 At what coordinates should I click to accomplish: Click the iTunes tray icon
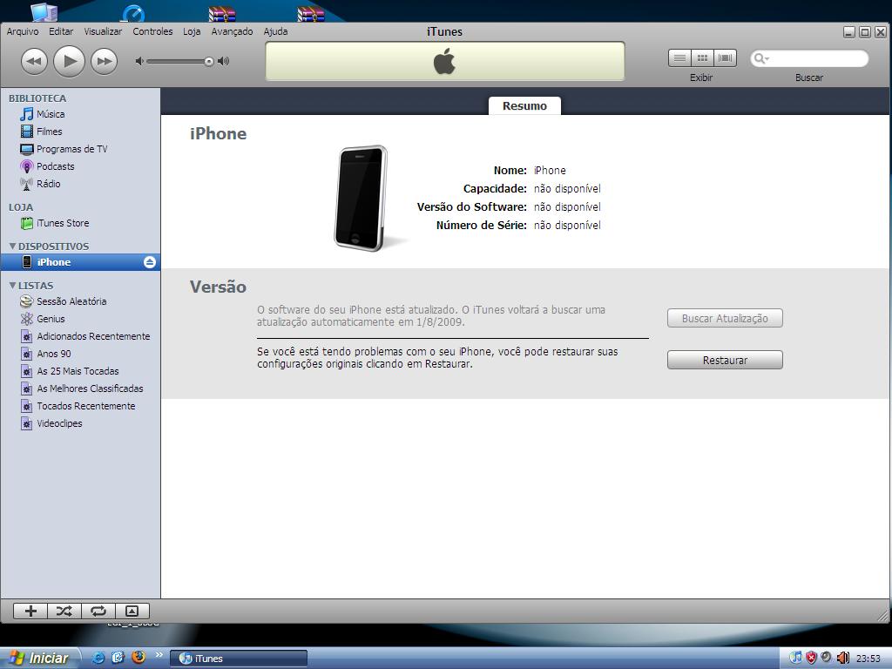click(796, 659)
